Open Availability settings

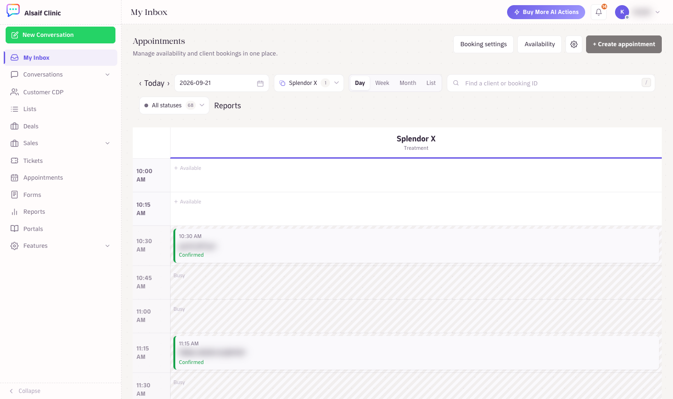pos(539,44)
